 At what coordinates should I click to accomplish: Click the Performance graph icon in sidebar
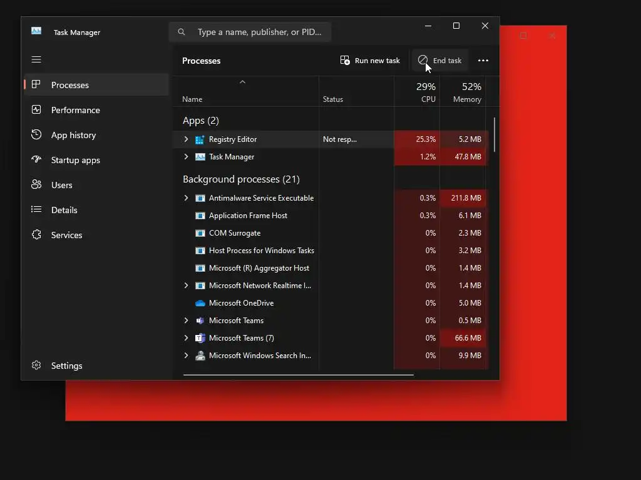click(x=36, y=109)
